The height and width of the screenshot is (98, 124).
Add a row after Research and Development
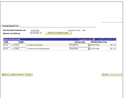[111, 48]
